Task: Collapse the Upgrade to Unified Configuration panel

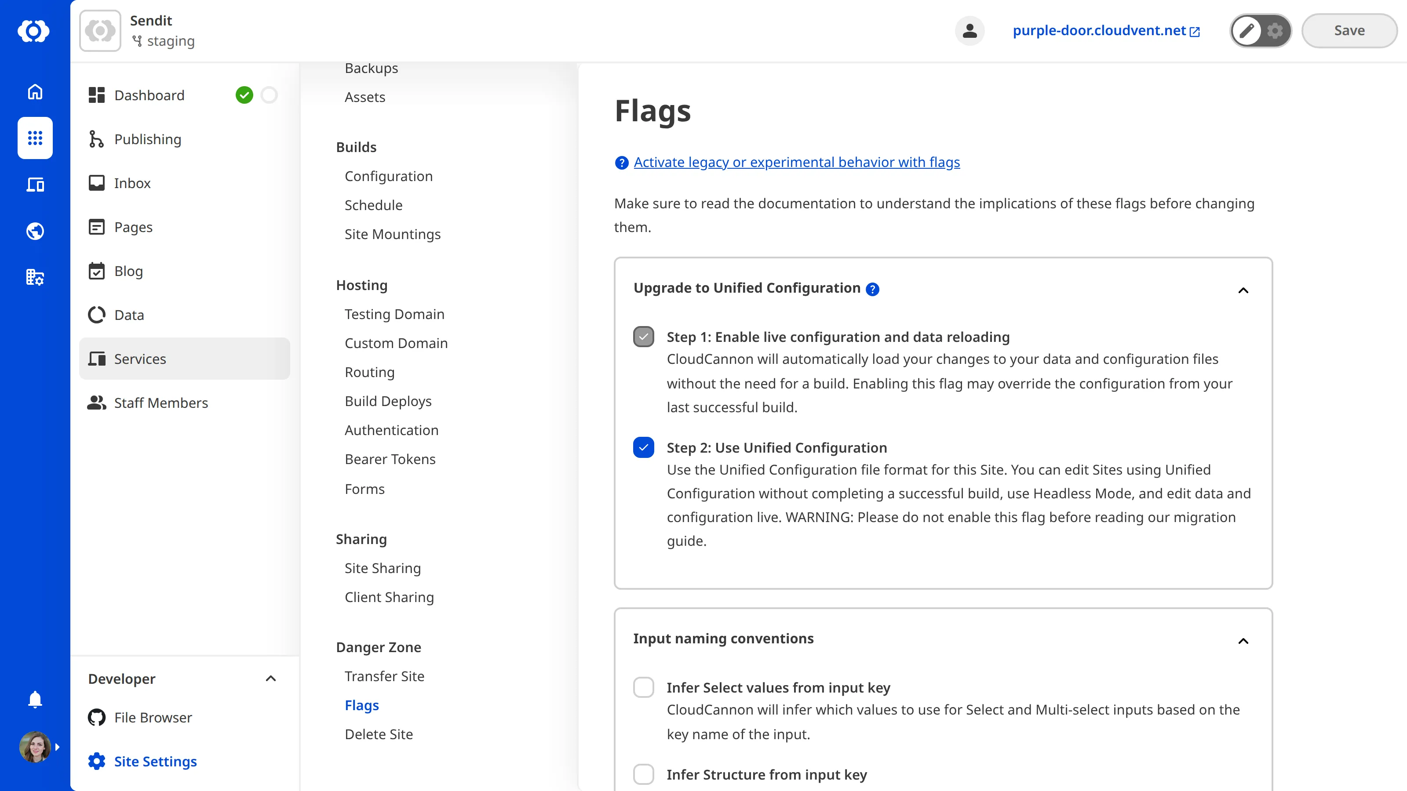Action: point(1243,290)
